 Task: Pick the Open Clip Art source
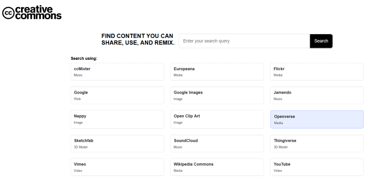click(217, 119)
